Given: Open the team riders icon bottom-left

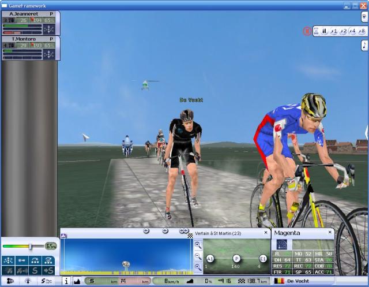Looking at the screenshot, I should click(x=10, y=281).
